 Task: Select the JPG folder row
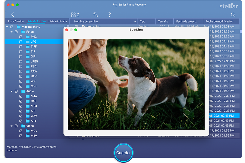click(34, 42)
